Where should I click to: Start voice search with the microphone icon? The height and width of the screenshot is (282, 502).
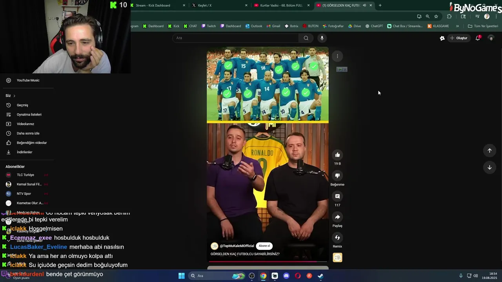click(x=322, y=38)
